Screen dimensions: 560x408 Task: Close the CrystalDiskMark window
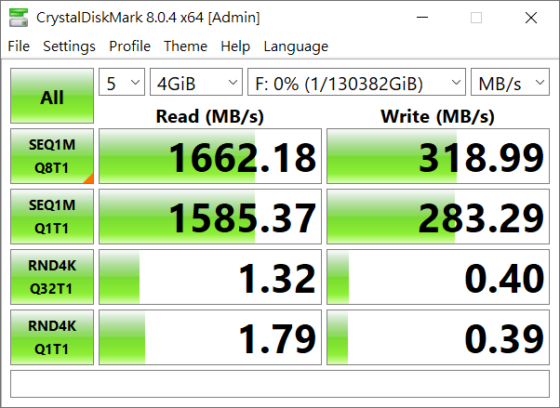pyautogui.click(x=531, y=18)
